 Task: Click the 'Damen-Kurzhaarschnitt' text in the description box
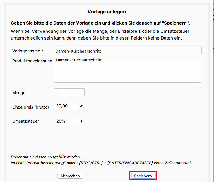[76, 60]
